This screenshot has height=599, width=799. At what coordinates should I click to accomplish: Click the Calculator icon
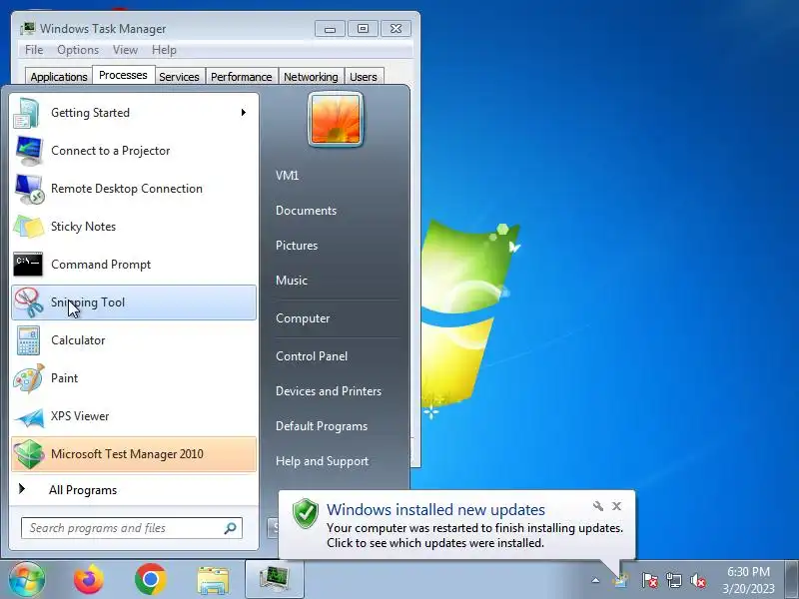(x=28, y=340)
